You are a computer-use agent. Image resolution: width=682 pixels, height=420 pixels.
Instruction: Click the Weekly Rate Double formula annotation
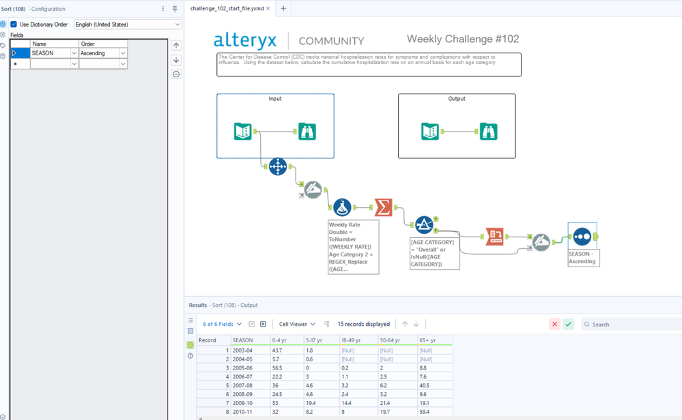(353, 247)
